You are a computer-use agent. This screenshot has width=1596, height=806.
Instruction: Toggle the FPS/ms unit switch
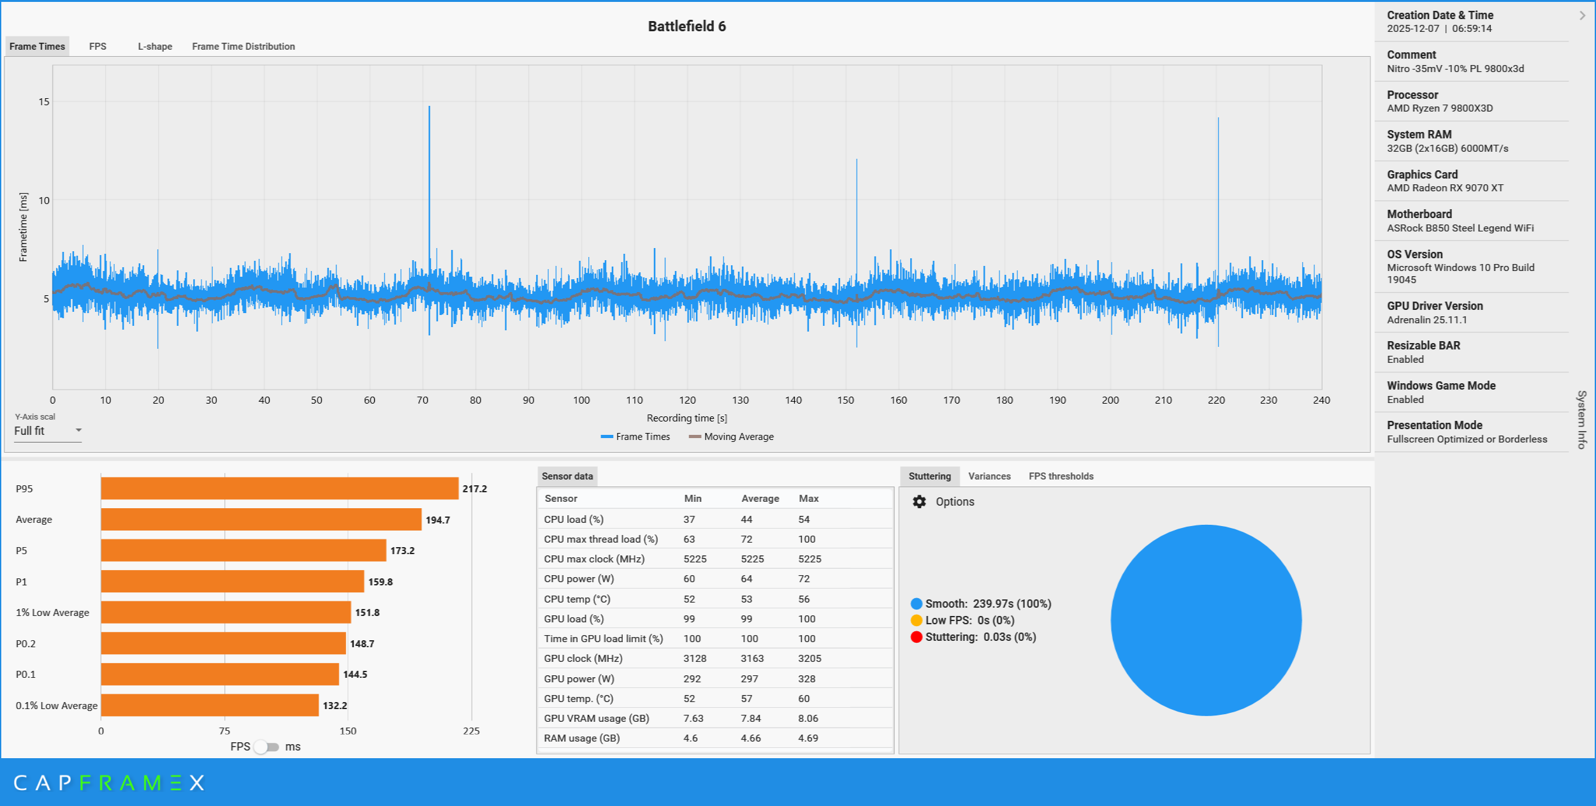[266, 747]
